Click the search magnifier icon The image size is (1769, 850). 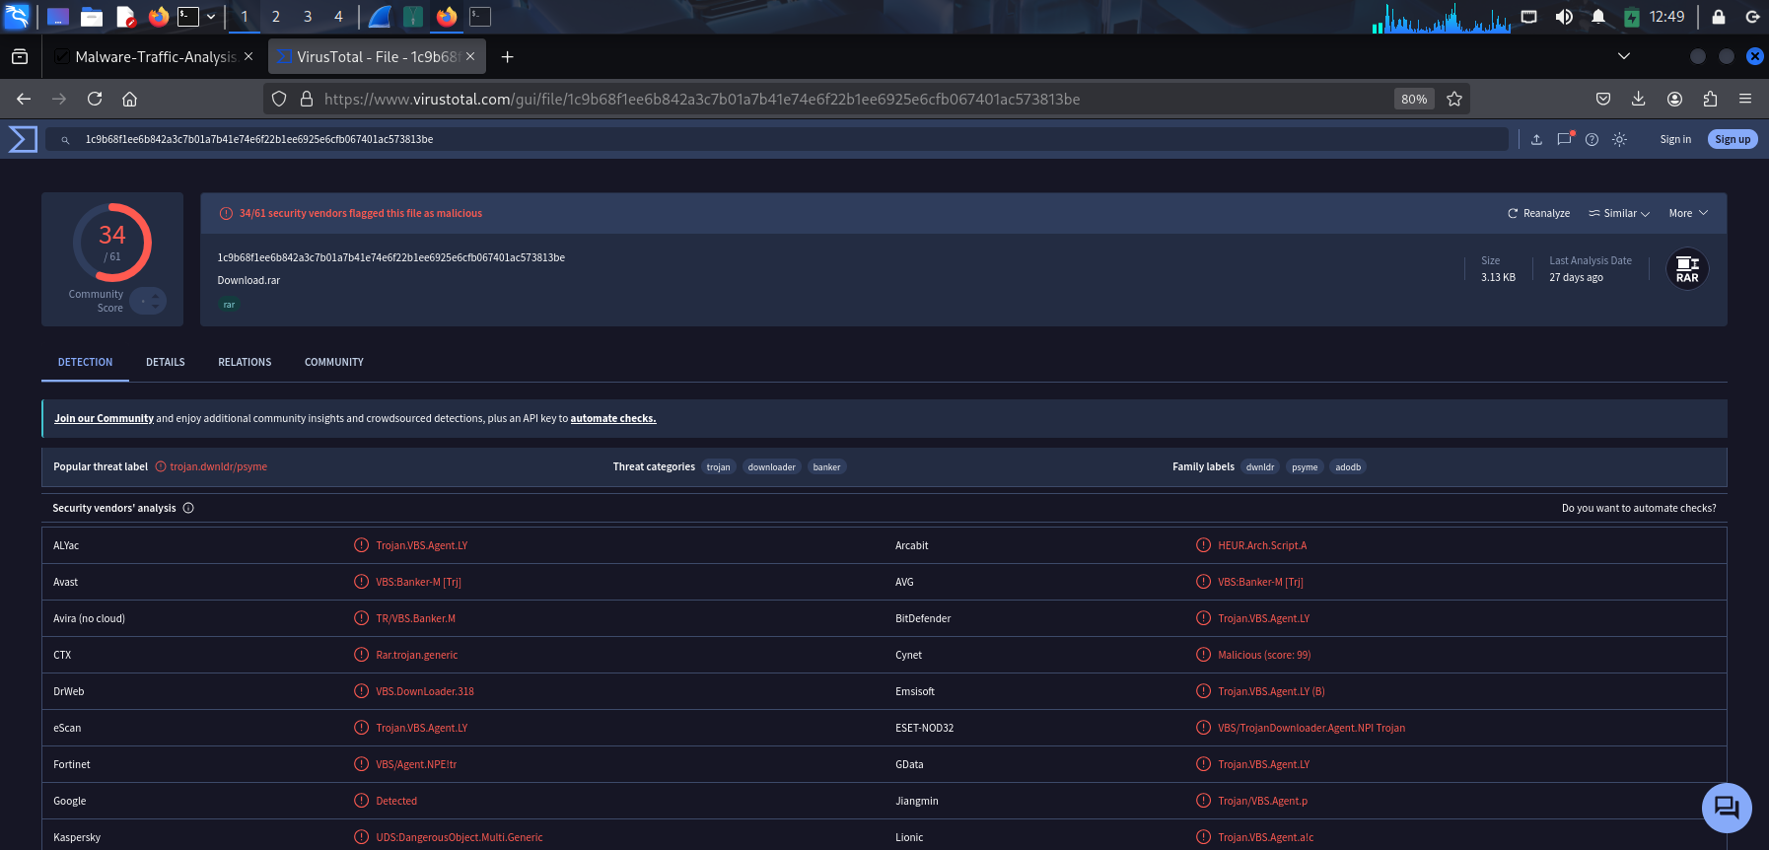click(x=65, y=140)
